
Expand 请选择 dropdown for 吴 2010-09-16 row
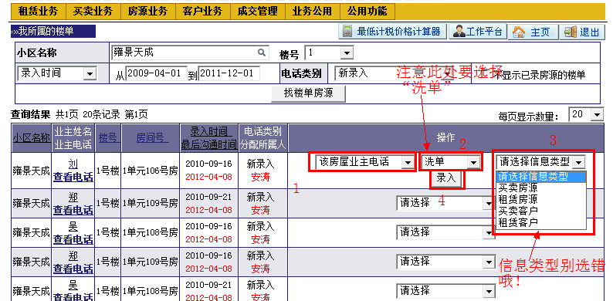point(488,233)
